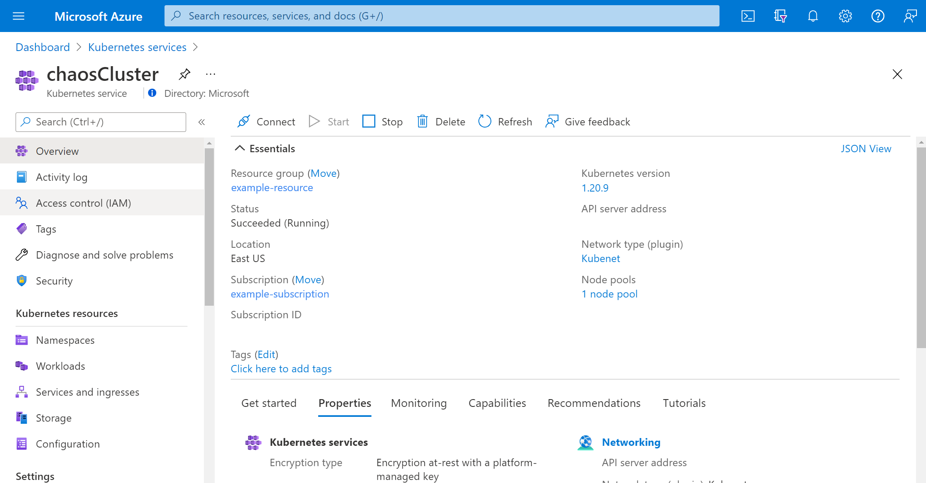Click the Storage icon in sidebar
Viewport: 926px width, 483px height.
[22, 418]
